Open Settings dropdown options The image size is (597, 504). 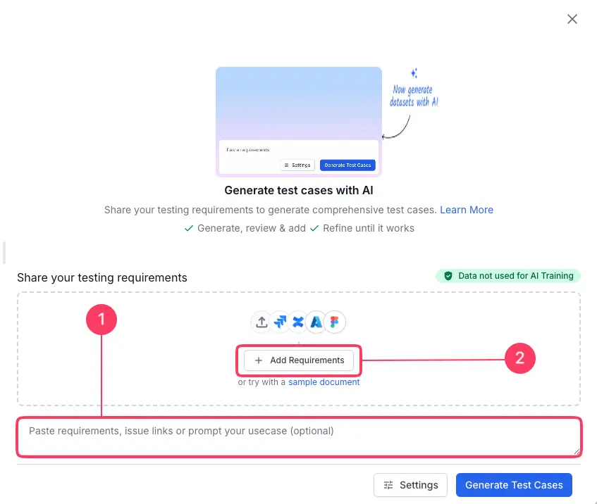coord(410,485)
